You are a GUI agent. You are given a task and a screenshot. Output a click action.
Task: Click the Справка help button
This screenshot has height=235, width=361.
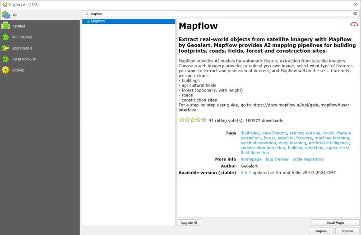(x=347, y=231)
